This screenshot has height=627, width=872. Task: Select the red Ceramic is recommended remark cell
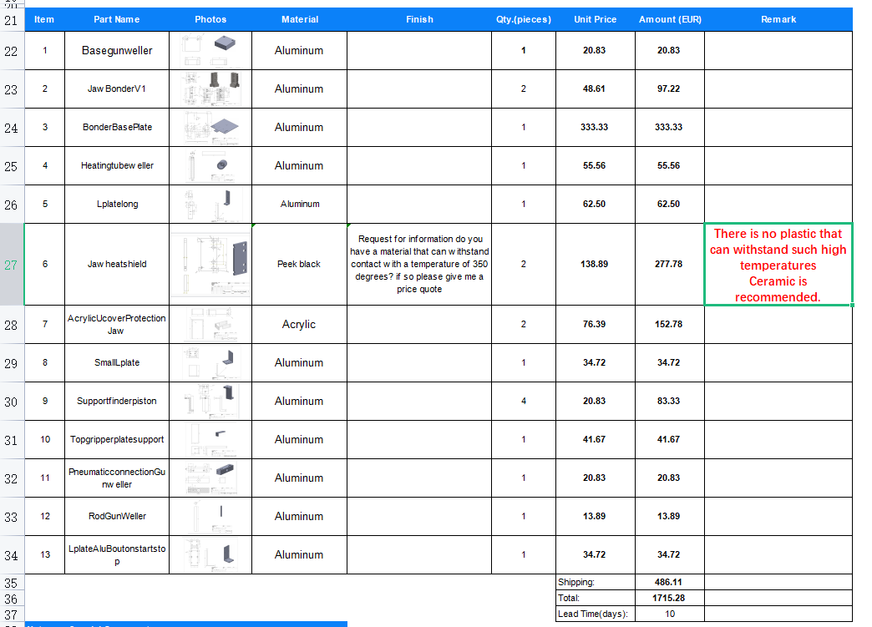[x=778, y=265]
